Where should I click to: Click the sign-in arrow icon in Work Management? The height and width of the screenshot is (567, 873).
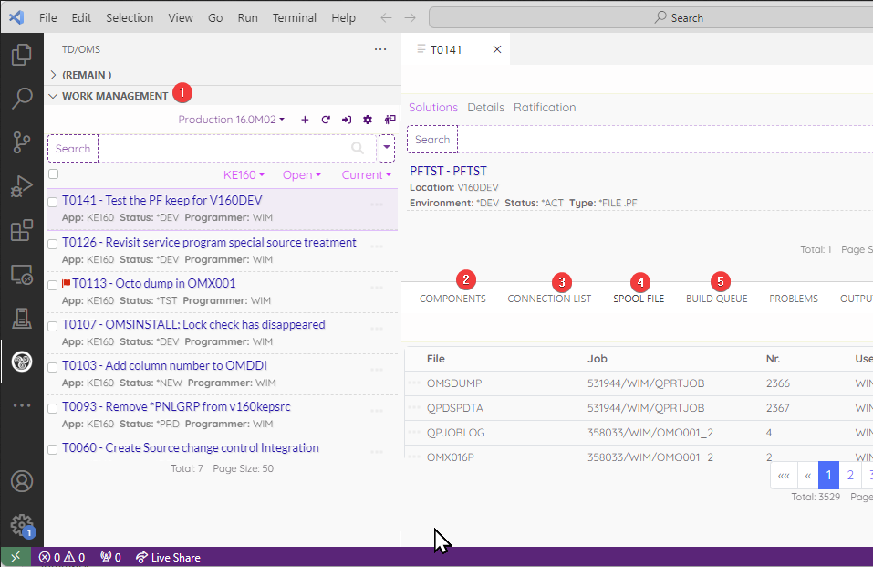(347, 120)
